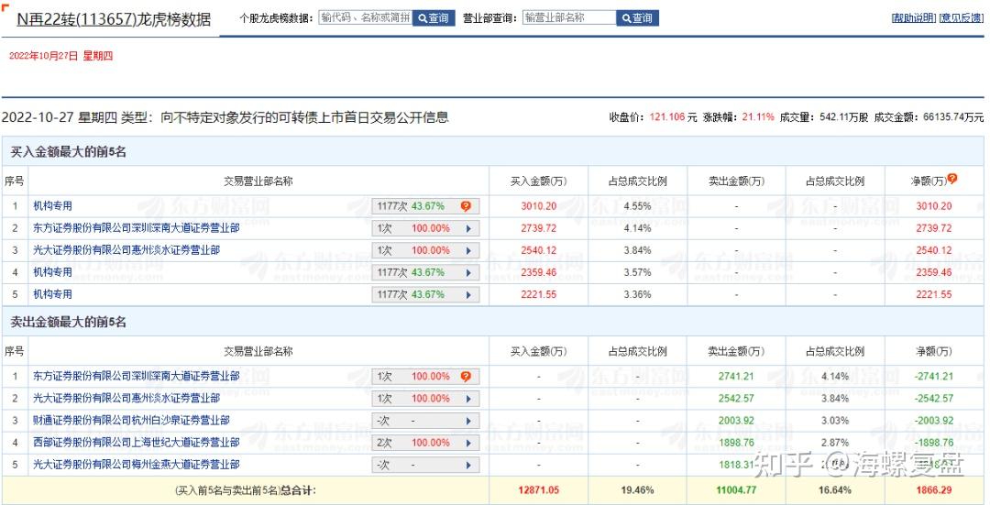Click buy amount 2739.72 in buy row 2
The width and height of the screenshot is (990, 505).
(539, 228)
